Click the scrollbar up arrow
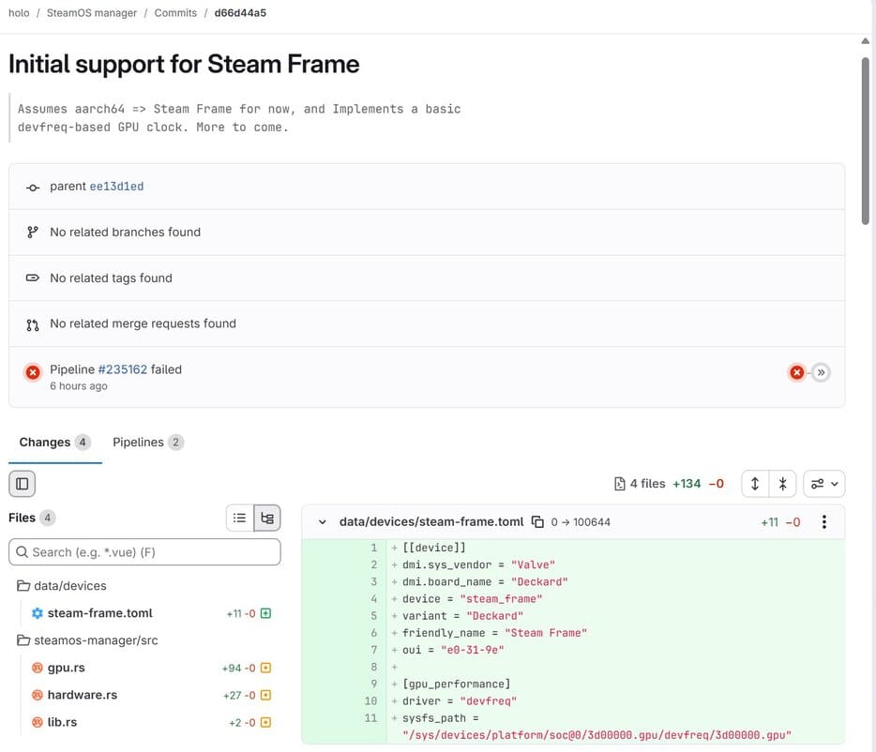 click(866, 40)
